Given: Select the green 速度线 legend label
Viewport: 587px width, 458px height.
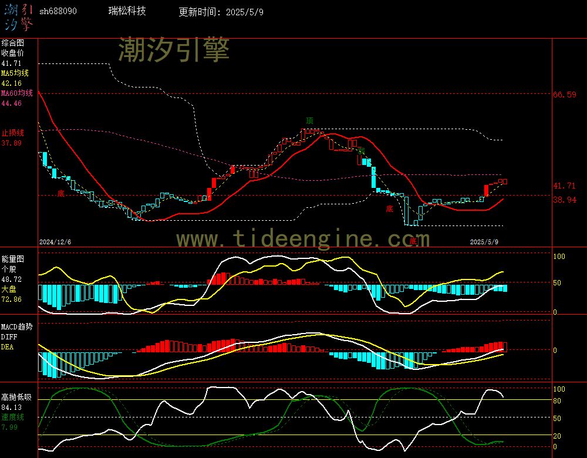Looking at the screenshot, I should click(12, 417).
